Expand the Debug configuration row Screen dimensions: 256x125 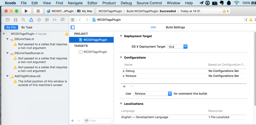click(124, 71)
